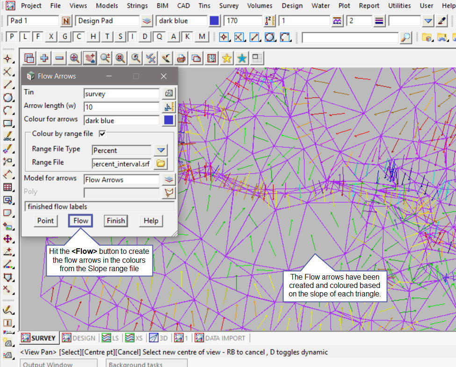Expand the Range File Type dropdown
456x367 pixels.
point(161,150)
